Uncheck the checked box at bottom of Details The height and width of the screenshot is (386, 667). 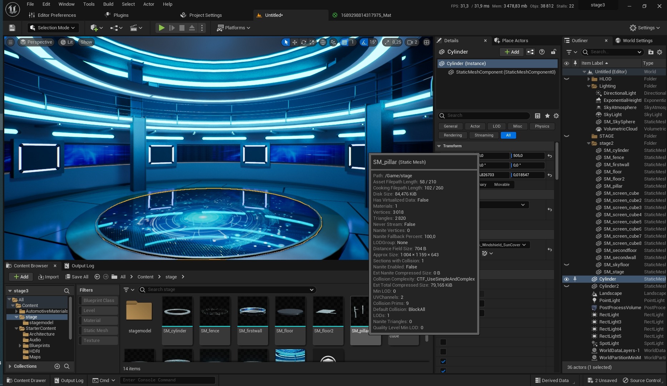[443, 361]
